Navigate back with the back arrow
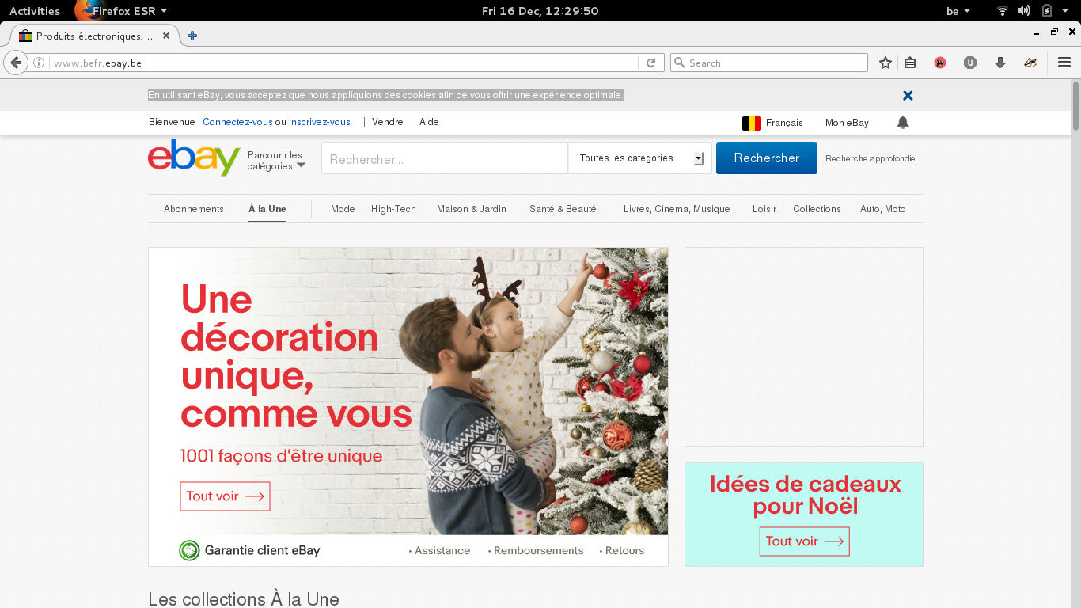Viewport: 1081px width, 608px height. (14, 62)
